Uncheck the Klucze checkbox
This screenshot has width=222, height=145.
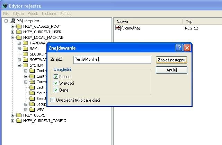point(56,77)
